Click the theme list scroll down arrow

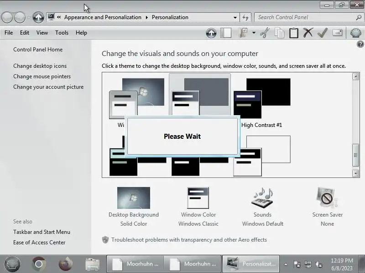(x=355, y=173)
